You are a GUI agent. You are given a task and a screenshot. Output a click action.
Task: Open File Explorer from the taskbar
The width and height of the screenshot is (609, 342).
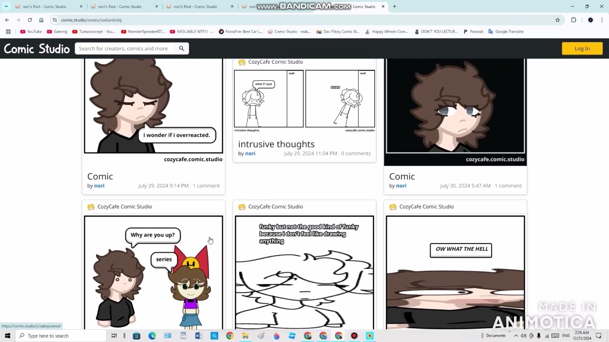[245, 336]
